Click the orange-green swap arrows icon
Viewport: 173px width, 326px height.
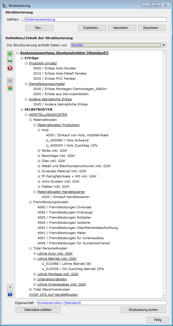[10, 88]
